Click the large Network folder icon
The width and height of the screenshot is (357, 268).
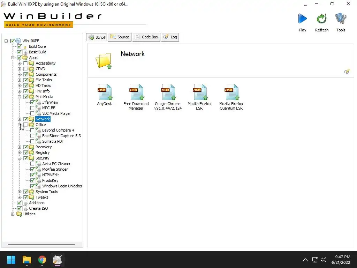click(104, 61)
